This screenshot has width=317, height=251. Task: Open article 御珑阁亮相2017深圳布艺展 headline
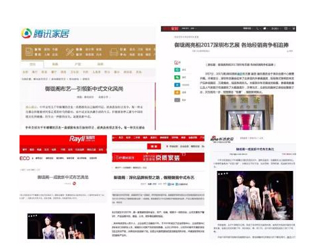[232, 45]
